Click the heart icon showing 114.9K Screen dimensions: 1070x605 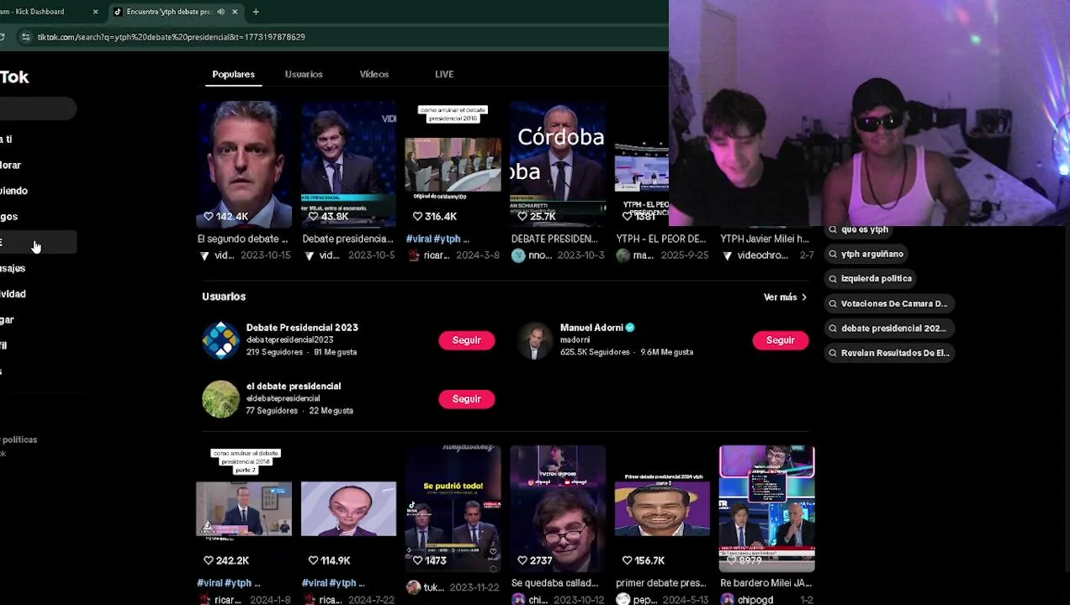(313, 560)
